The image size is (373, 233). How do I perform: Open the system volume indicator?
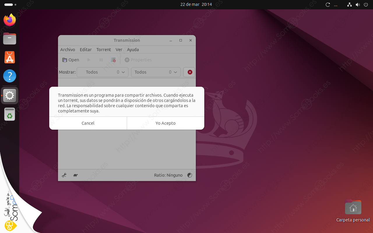click(358, 5)
